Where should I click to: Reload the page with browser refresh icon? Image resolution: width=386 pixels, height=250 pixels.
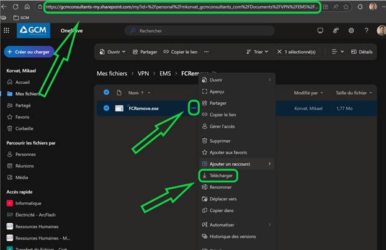16,7
